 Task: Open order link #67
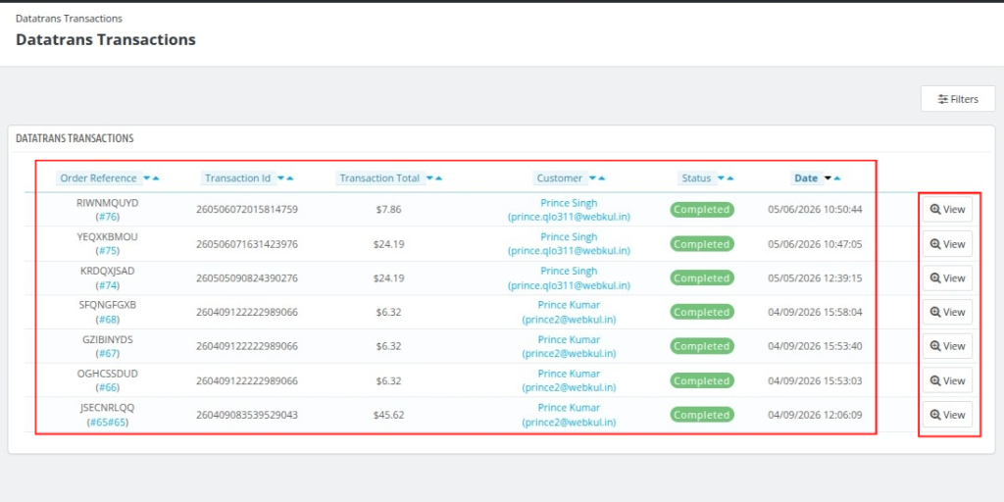click(108, 353)
